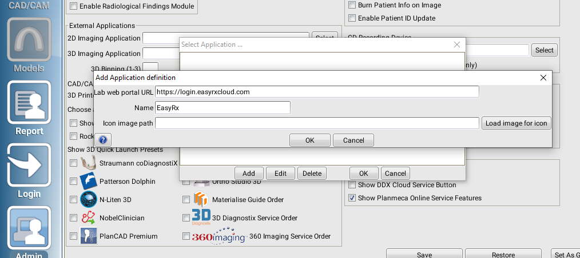Click the Icon image path field
The image size is (580, 258).
coord(317,123)
